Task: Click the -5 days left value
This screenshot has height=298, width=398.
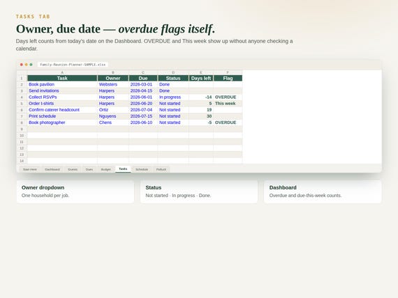Action: pos(201,123)
